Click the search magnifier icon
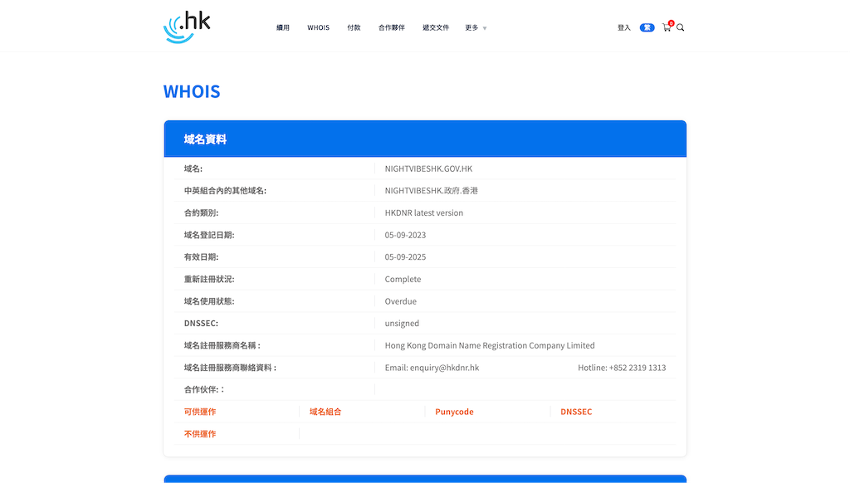 pos(681,27)
